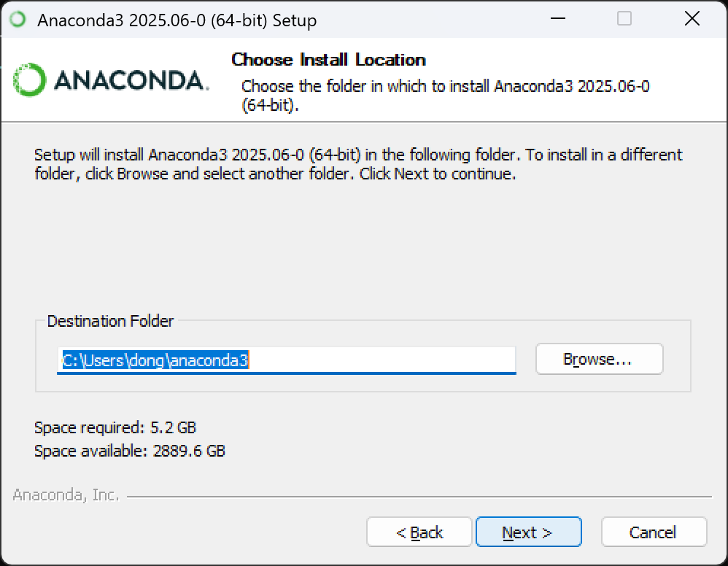728x566 pixels.
Task: Click the ANACONDA wordmark in header
Action: click(x=130, y=80)
